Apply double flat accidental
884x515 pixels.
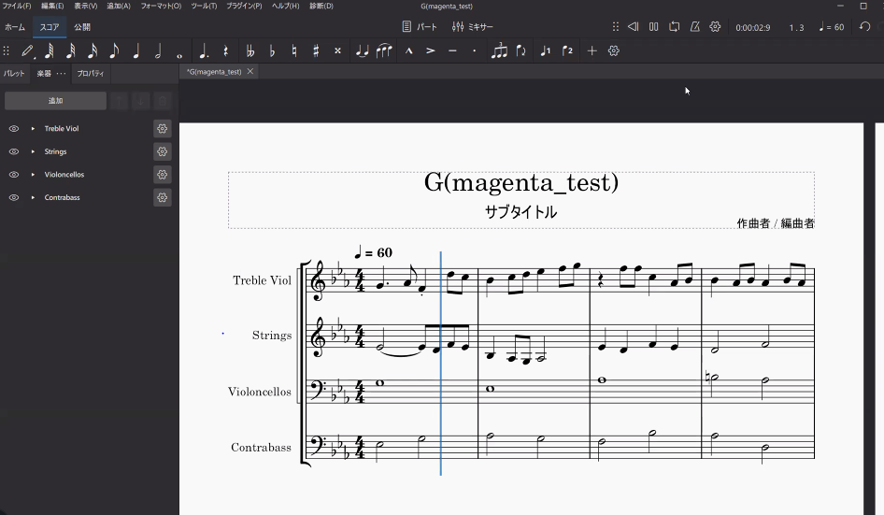coord(250,51)
